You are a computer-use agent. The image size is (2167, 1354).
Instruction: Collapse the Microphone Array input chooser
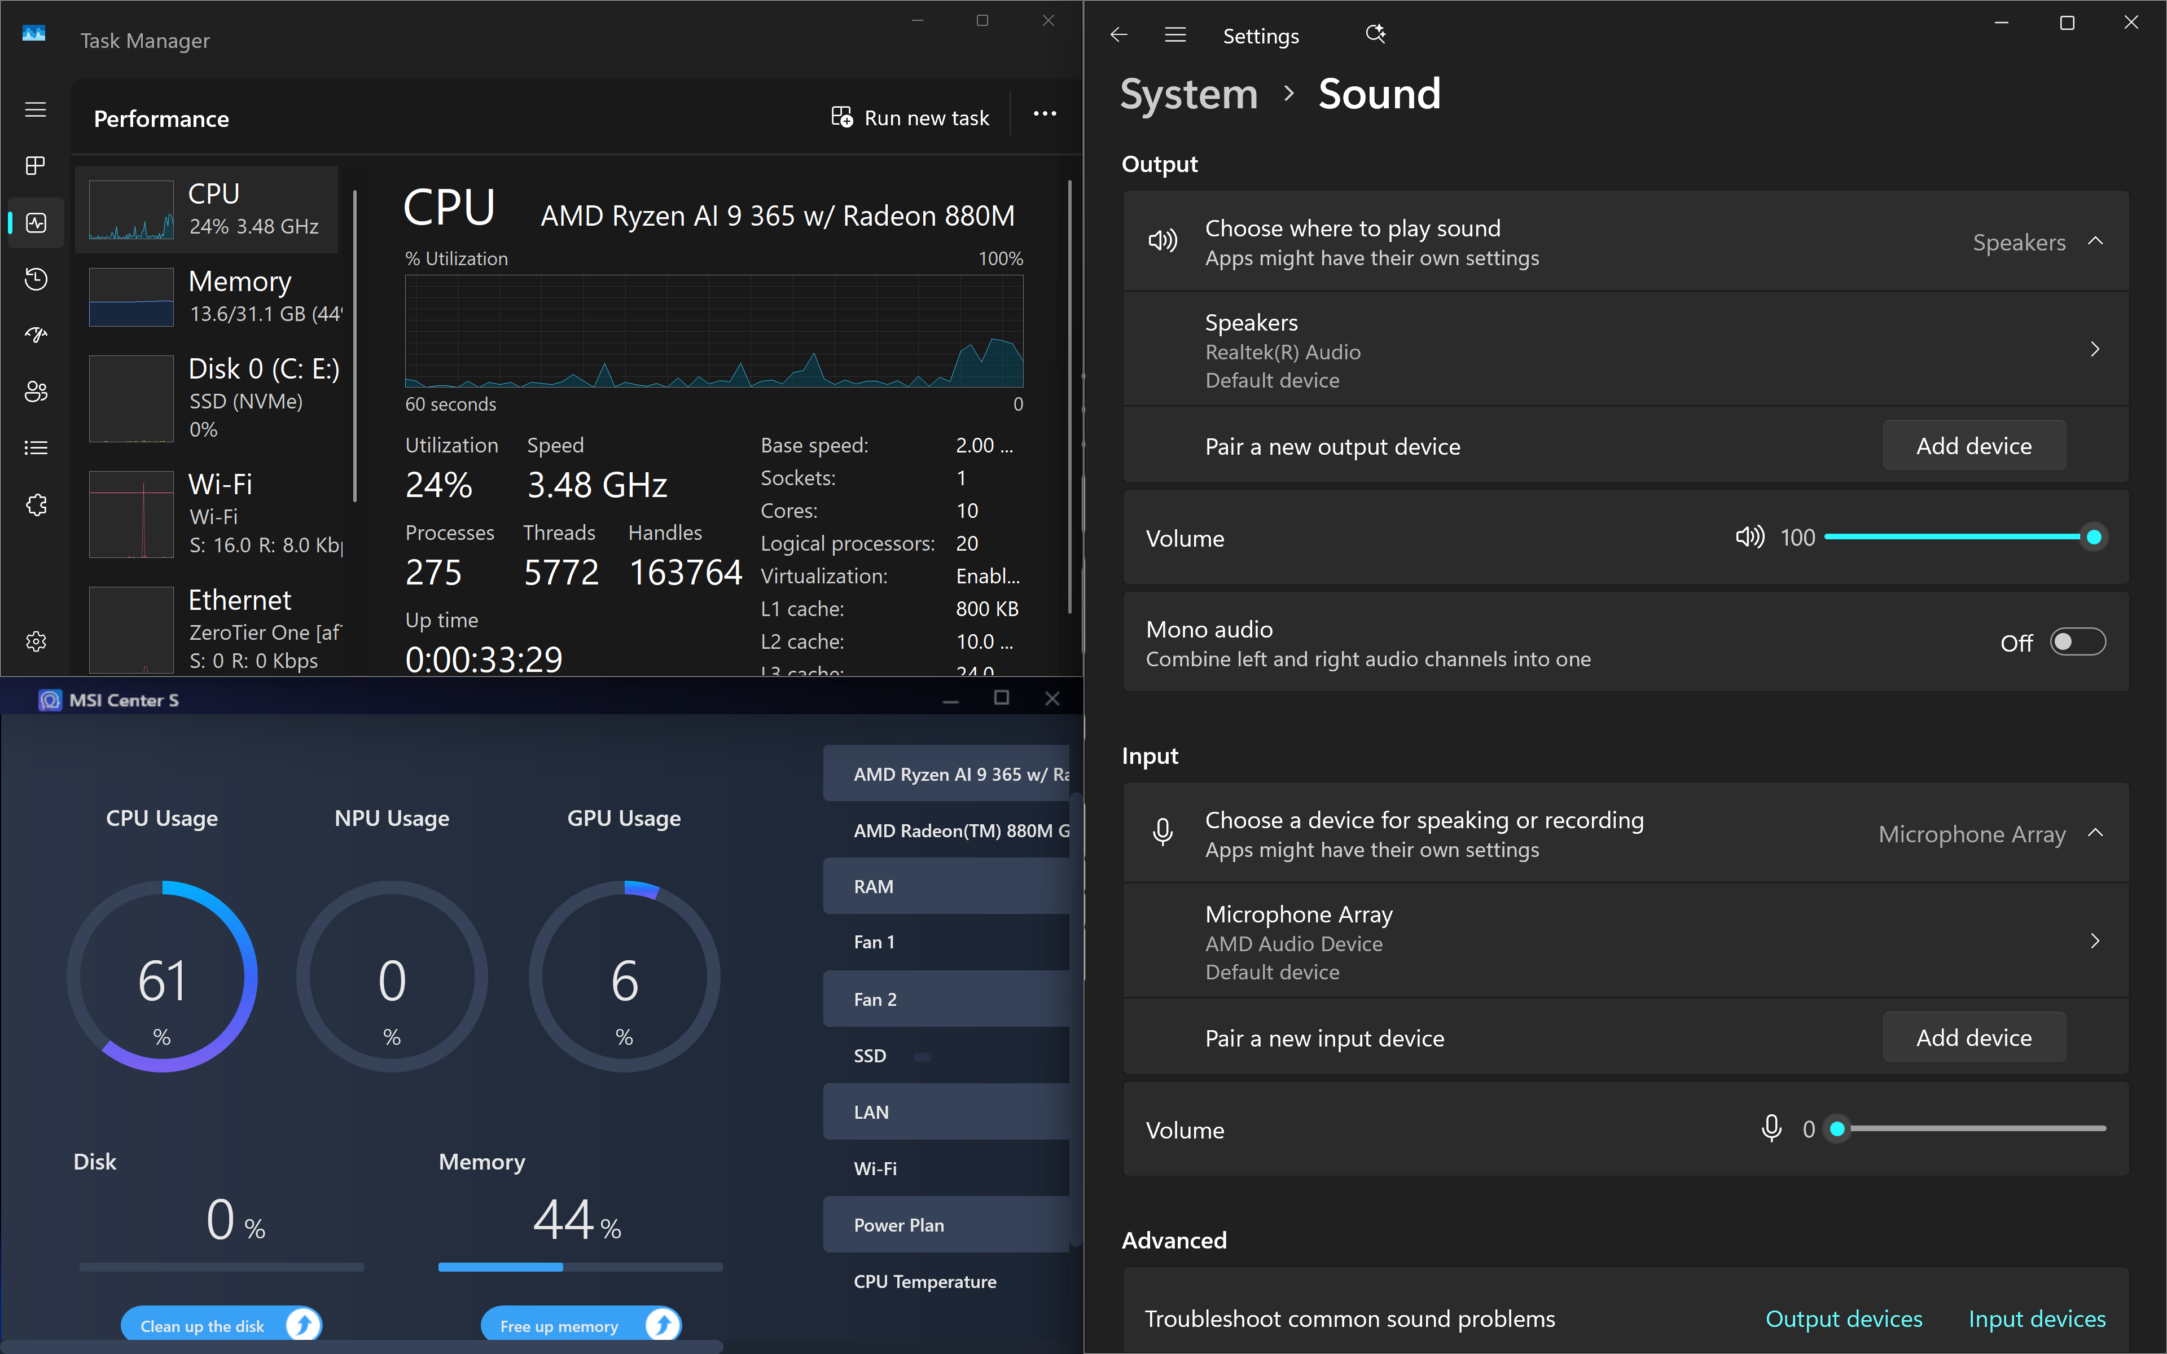pos(2094,834)
